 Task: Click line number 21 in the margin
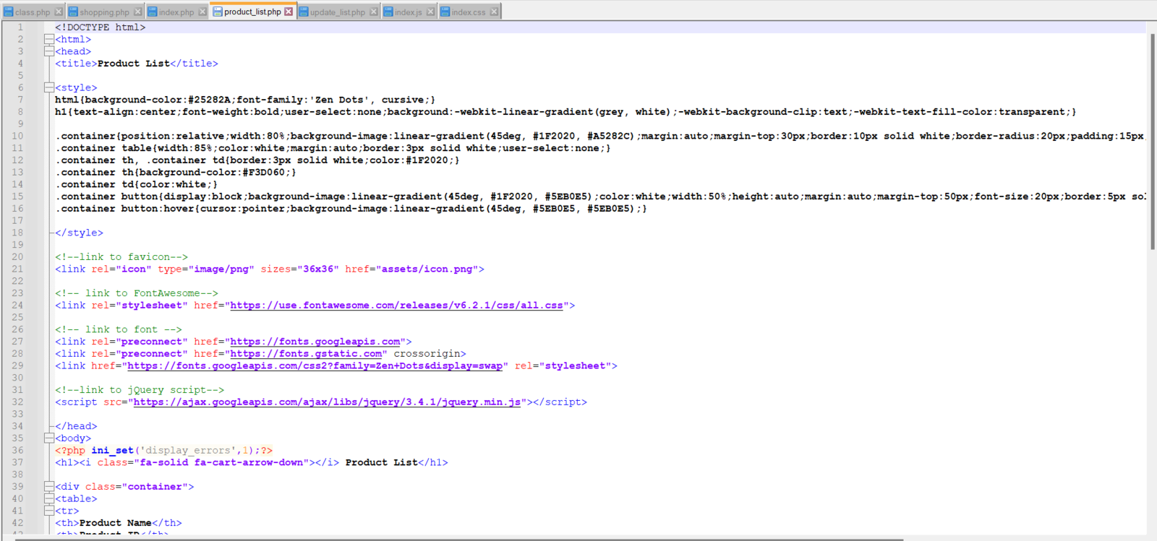[17, 269]
